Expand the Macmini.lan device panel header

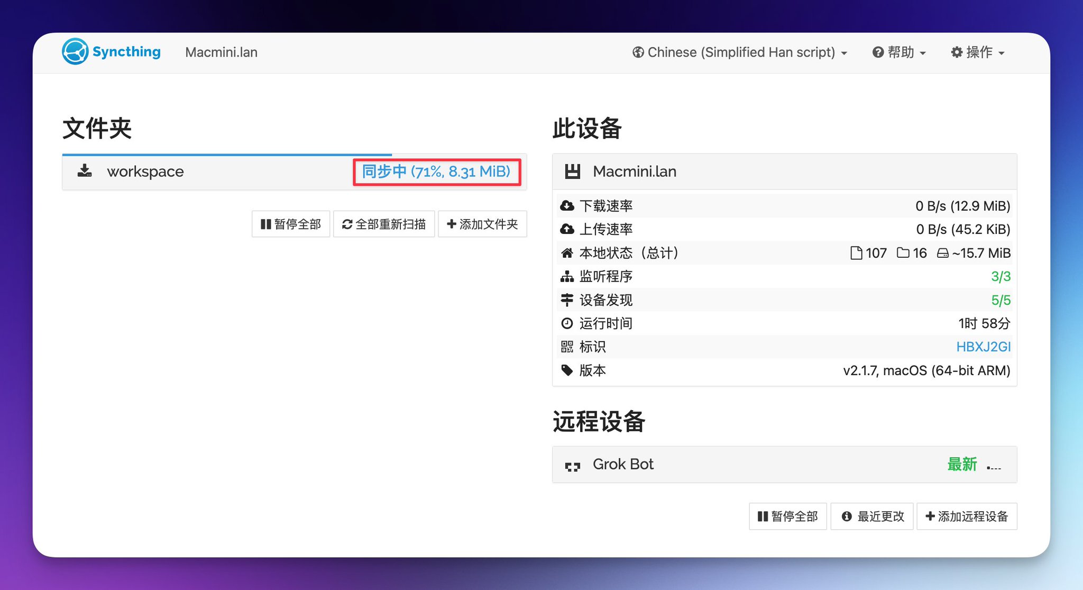(784, 171)
